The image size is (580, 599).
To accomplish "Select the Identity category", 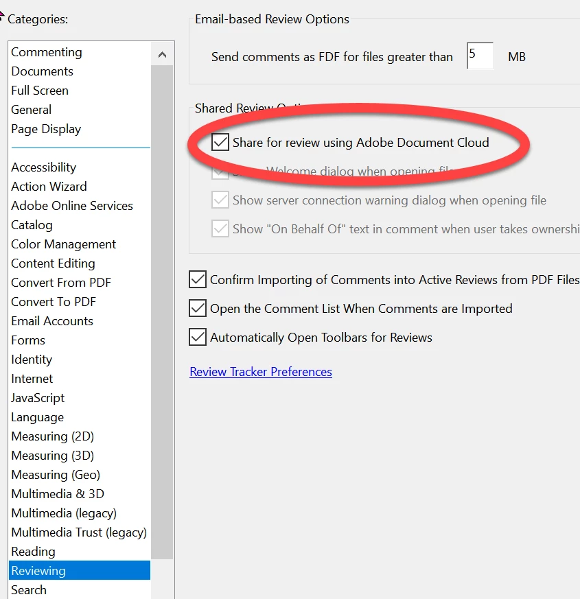I will (x=32, y=360).
